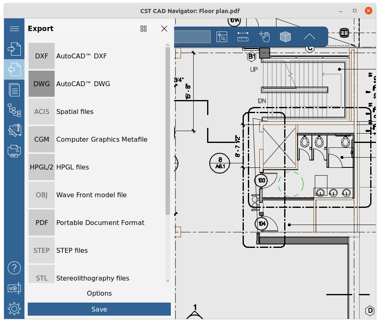The height and width of the screenshot is (323, 380).
Task: Activate the snap selection tool in toolbar
Action: (222, 37)
